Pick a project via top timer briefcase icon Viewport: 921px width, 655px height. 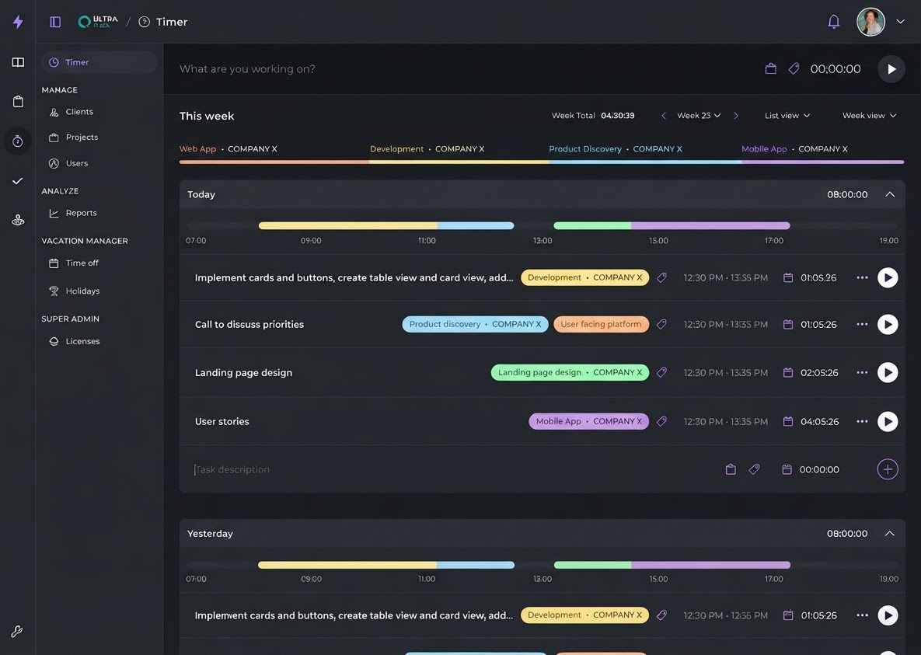click(x=771, y=68)
